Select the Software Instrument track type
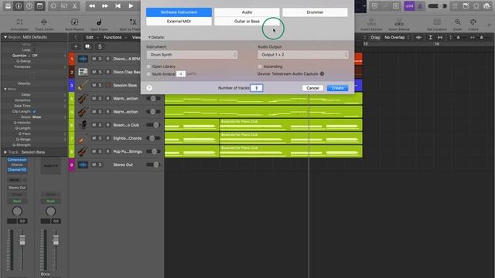Image resolution: width=495 pixels, height=278 pixels. click(179, 12)
